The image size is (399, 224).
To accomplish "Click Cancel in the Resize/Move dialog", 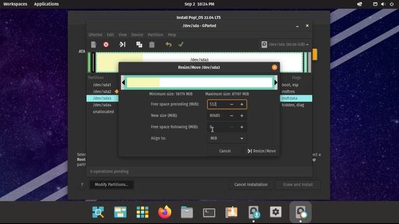I will [x=225, y=151].
